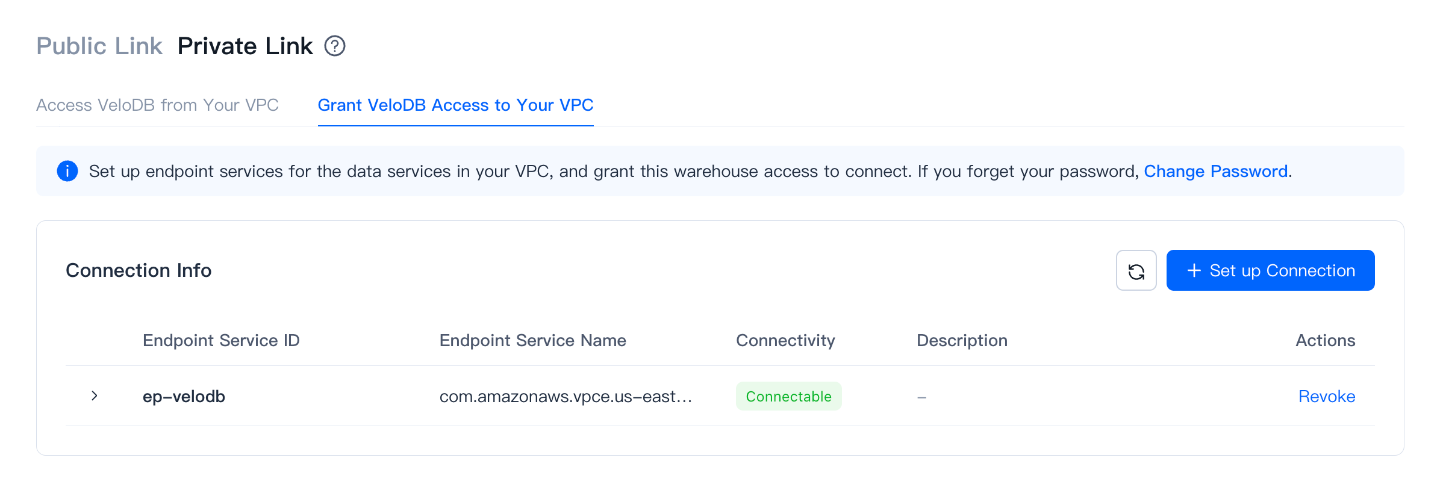Switch to Access VeloDB from Your VPC tab
The image size is (1443, 493).
click(158, 105)
